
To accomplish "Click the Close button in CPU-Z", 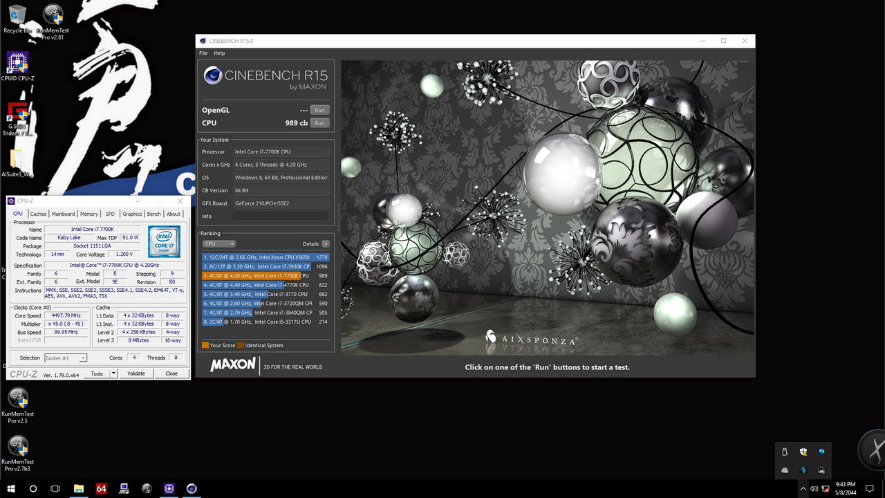I will click(171, 373).
